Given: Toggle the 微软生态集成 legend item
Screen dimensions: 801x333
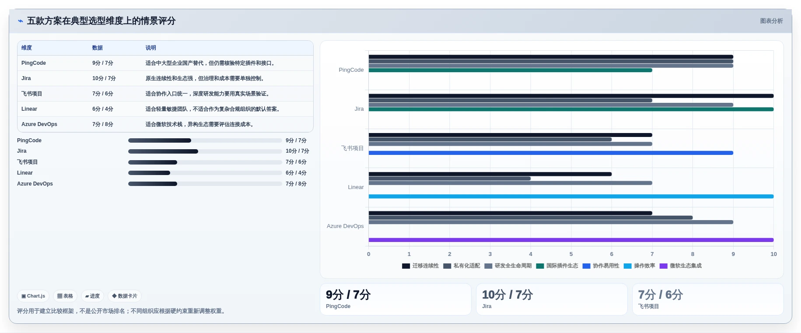Looking at the screenshot, I should (x=680, y=266).
